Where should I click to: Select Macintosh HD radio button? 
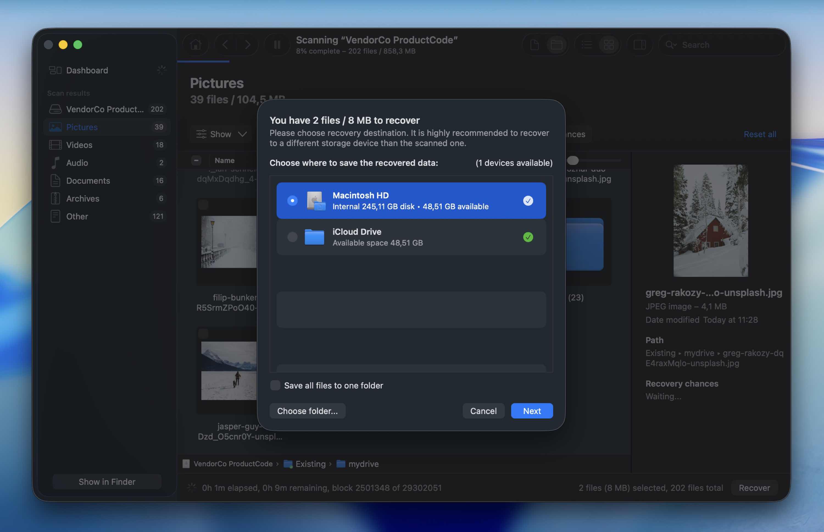tap(292, 201)
